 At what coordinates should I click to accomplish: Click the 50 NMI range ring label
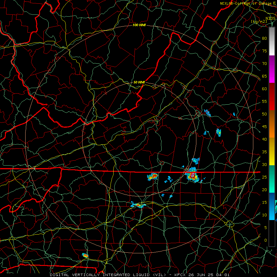click(x=139, y=82)
